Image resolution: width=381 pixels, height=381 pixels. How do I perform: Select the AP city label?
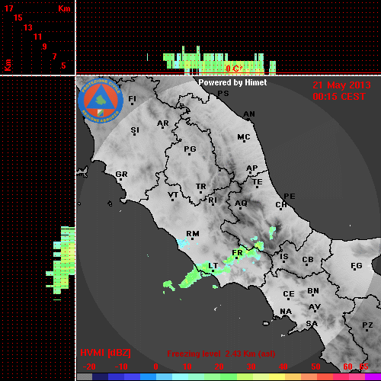point(252,168)
